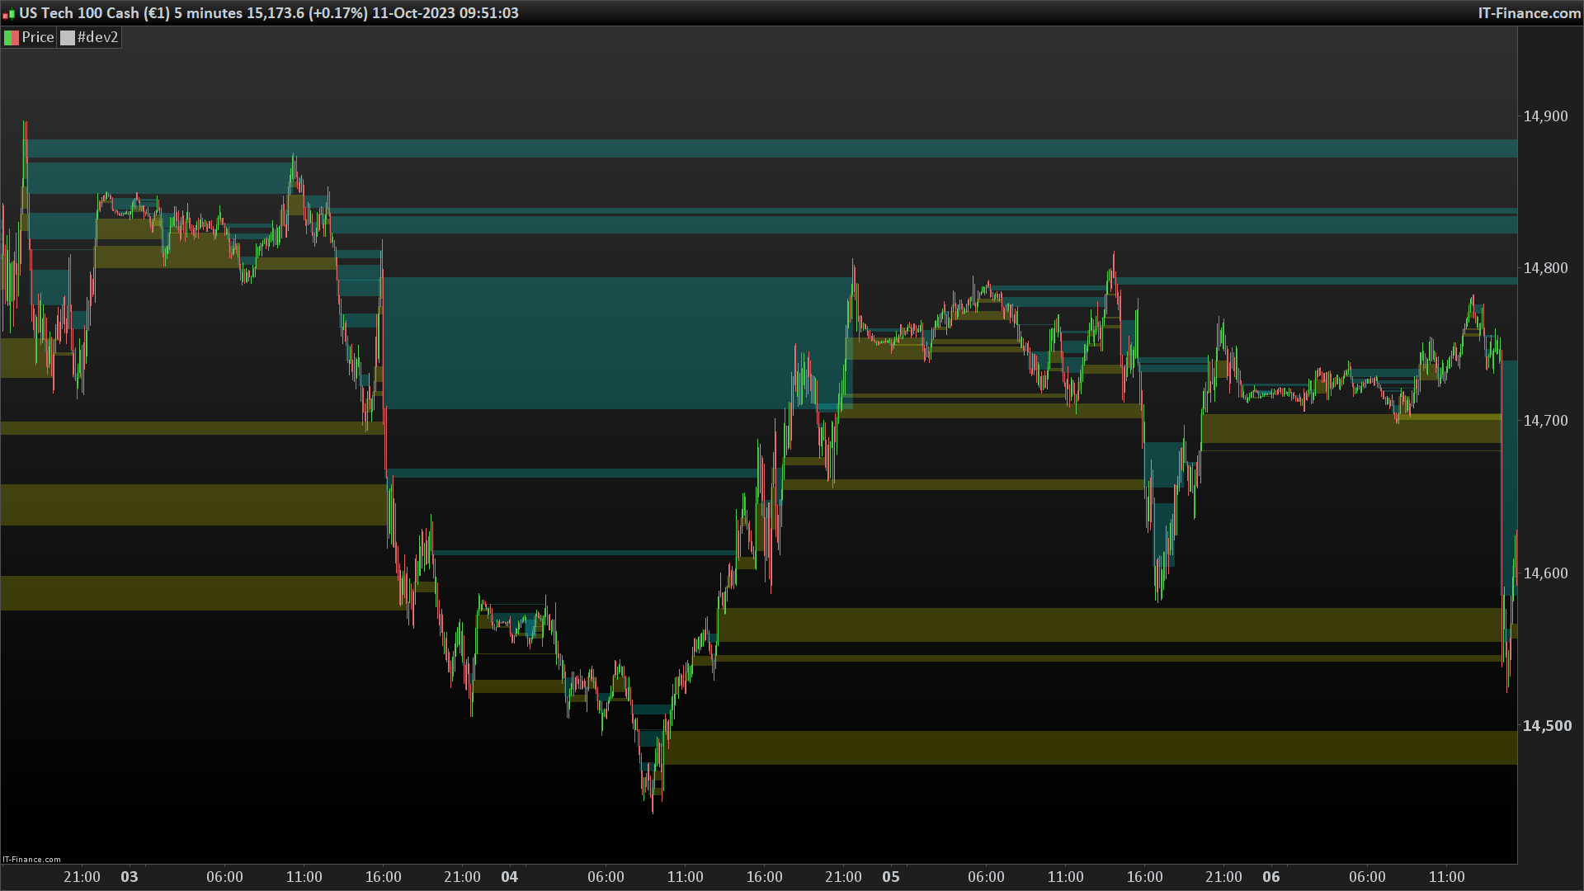
Task: Click date marker 03 on time axis
Action: point(130,877)
